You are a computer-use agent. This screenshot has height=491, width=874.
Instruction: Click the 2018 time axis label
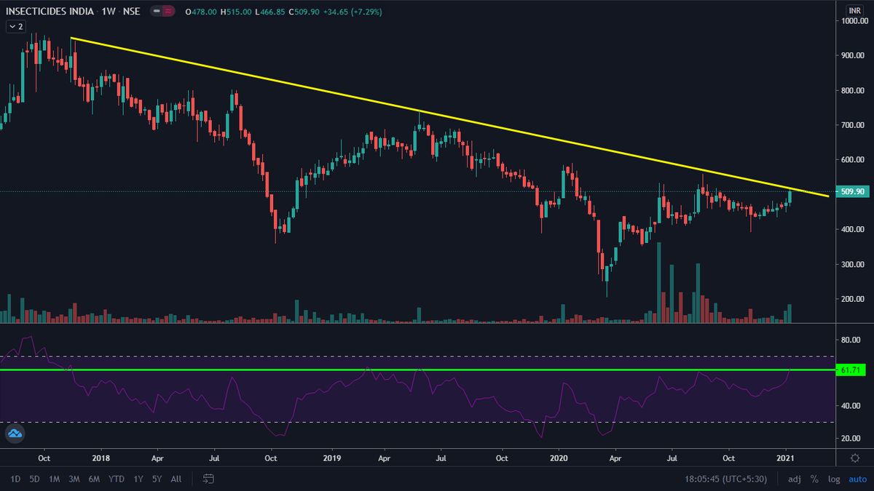(101, 458)
